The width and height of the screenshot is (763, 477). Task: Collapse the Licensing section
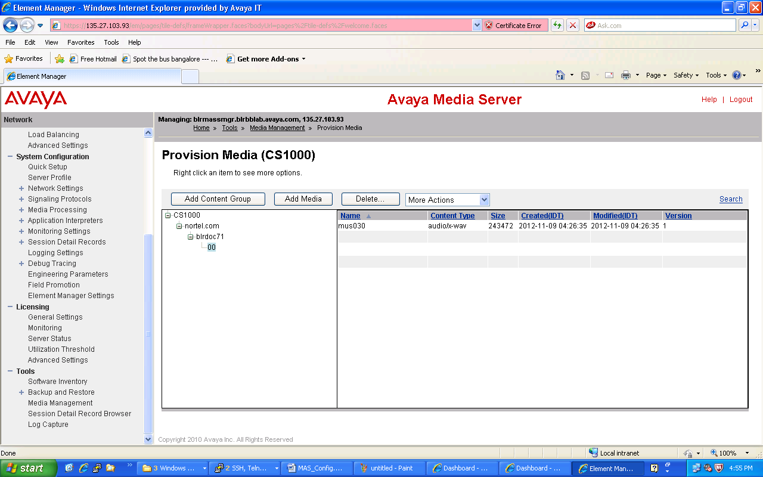[x=10, y=306]
